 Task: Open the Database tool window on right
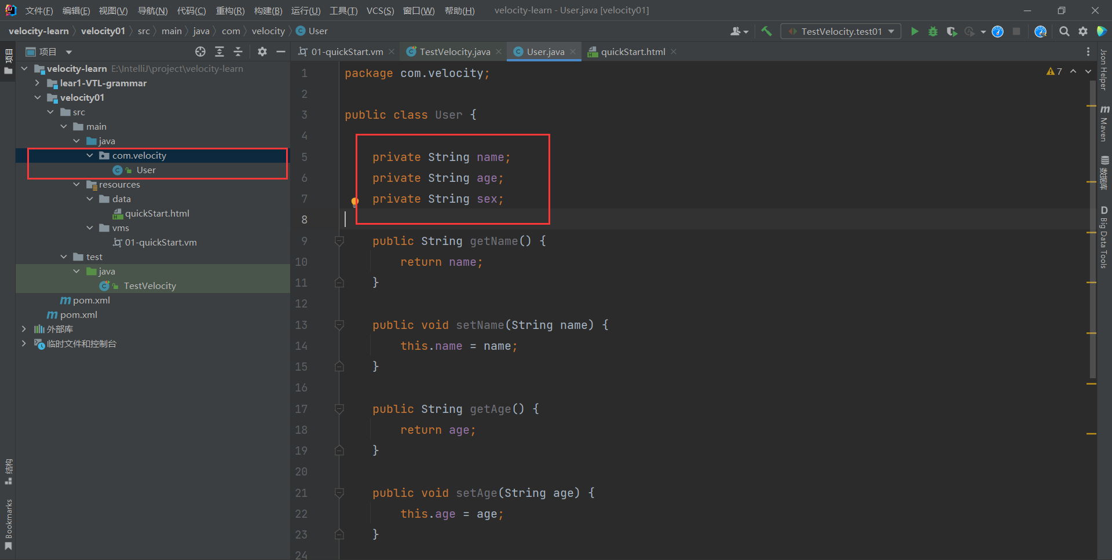coord(1104,173)
